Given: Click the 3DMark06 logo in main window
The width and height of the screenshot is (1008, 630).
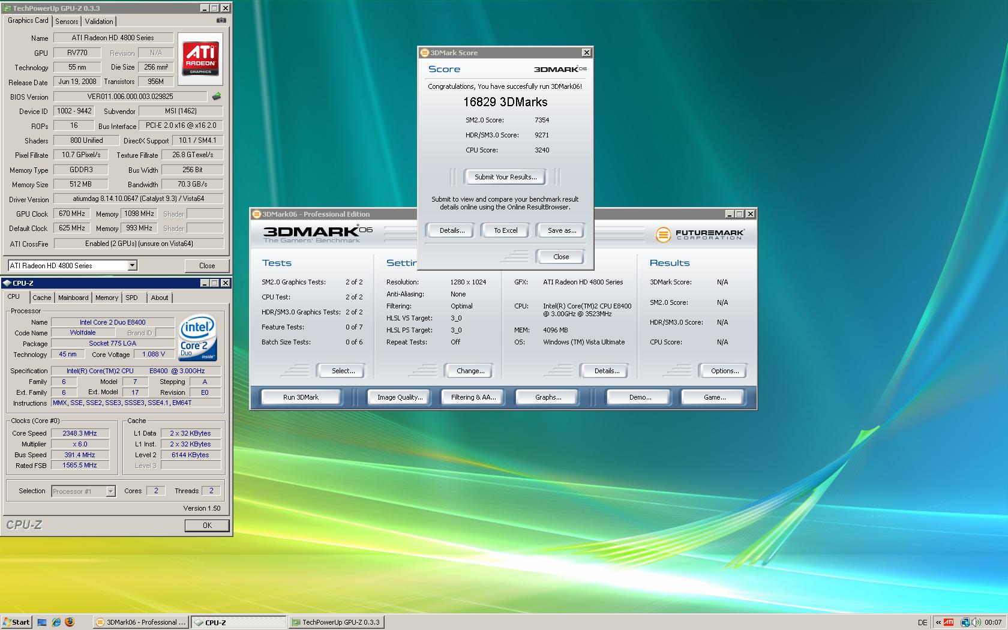Looking at the screenshot, I should click(x=318, y=233).
